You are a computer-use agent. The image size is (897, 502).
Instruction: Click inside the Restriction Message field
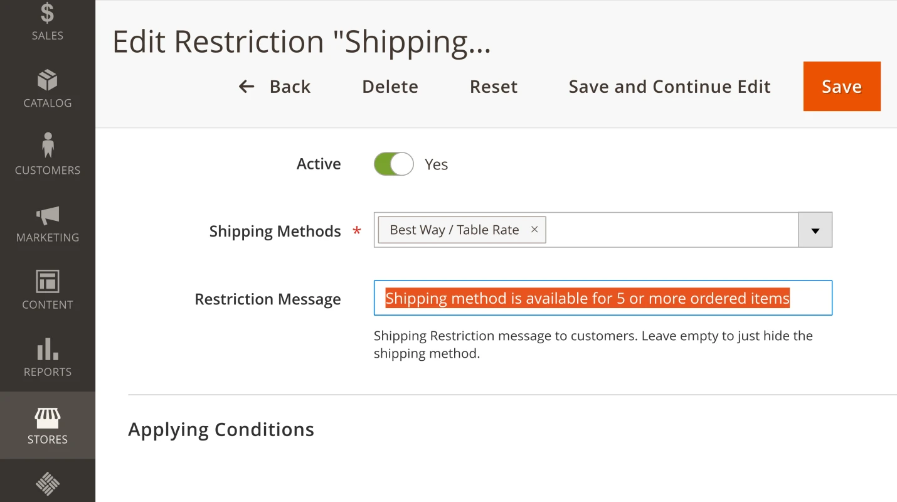pos(602,297)
